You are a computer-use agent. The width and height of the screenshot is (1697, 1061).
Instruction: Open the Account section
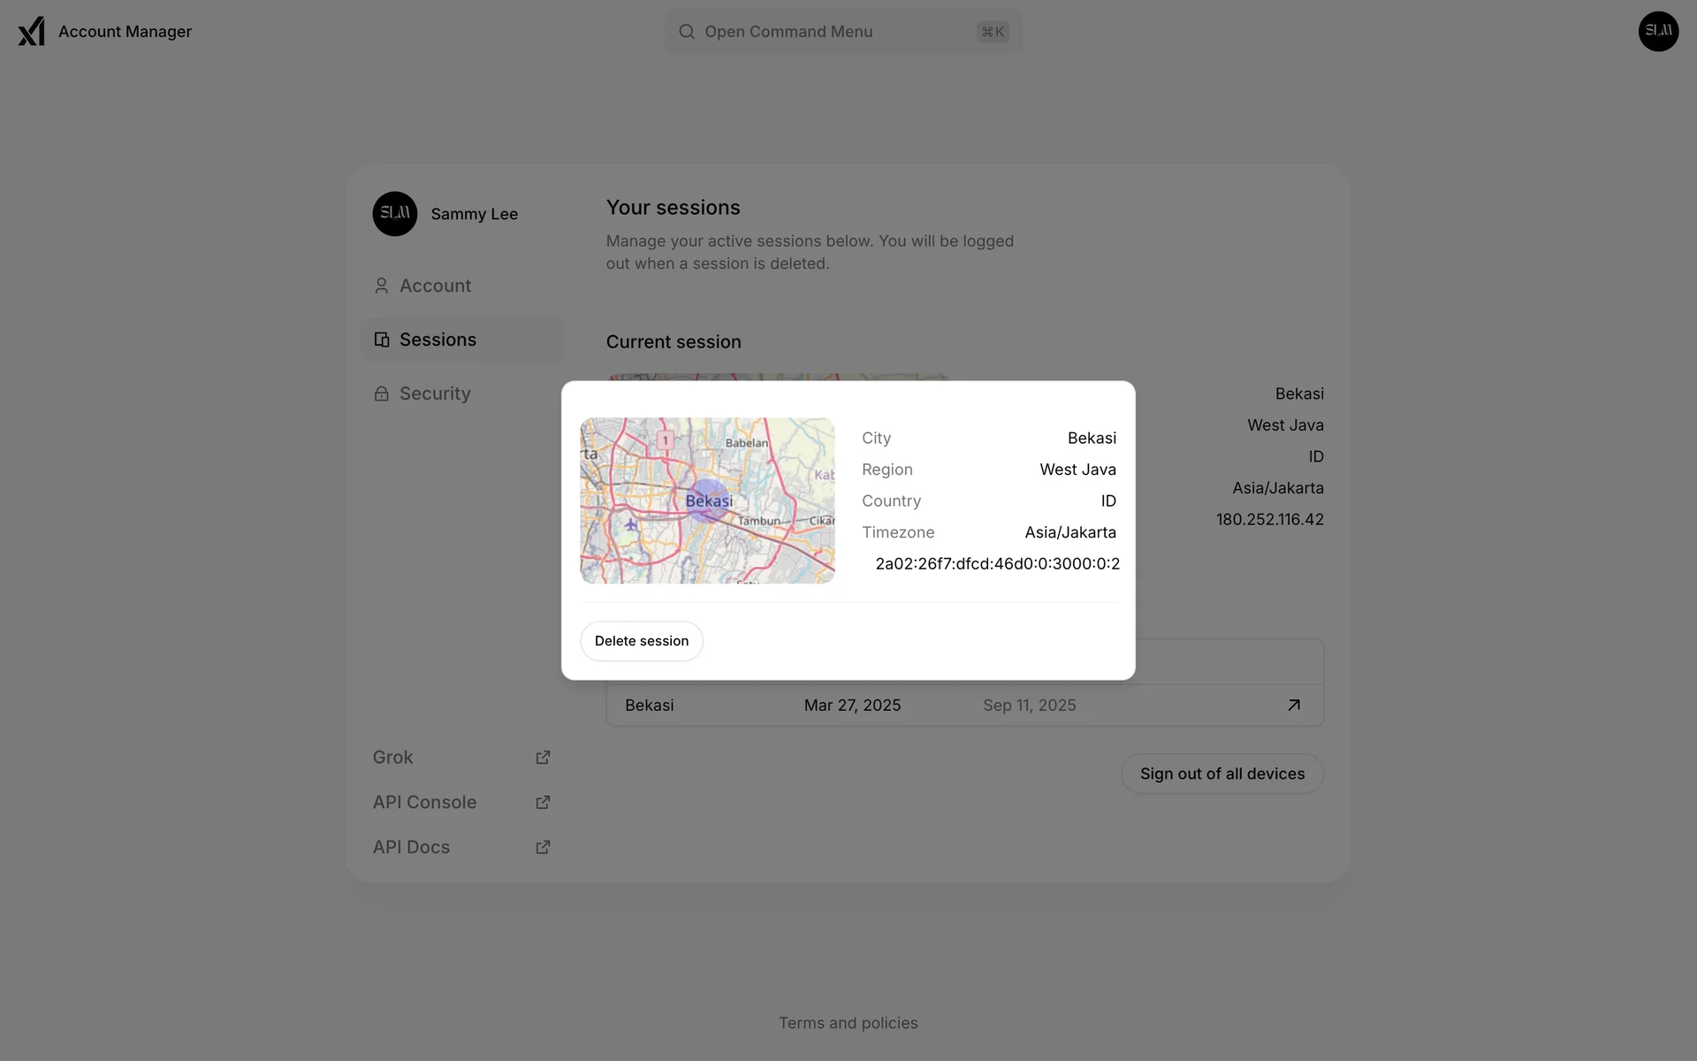(x=435, y=286)
